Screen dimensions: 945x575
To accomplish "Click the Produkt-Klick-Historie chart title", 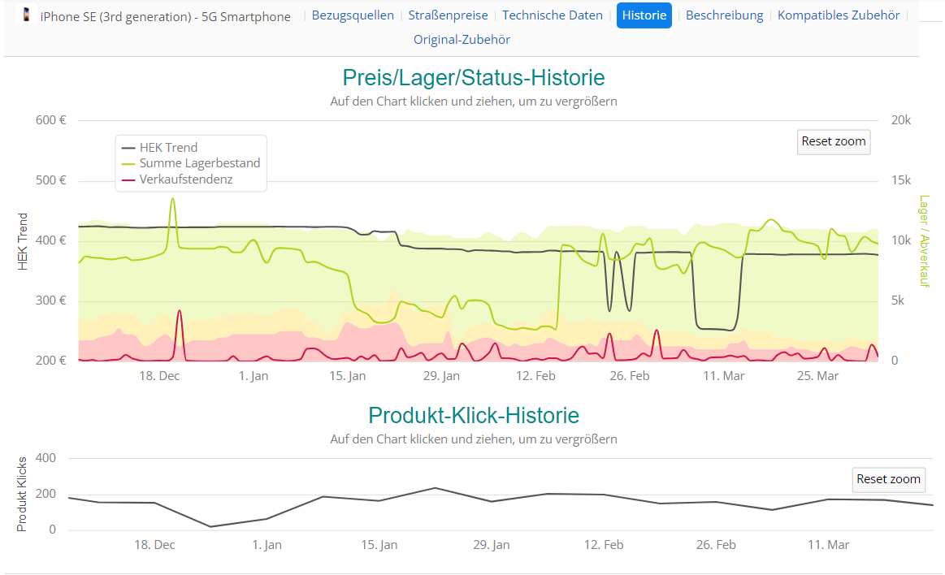I will click(x=473, y=416).
